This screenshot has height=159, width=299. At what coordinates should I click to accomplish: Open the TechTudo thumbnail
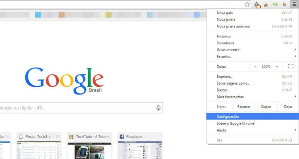coord(89,146)
